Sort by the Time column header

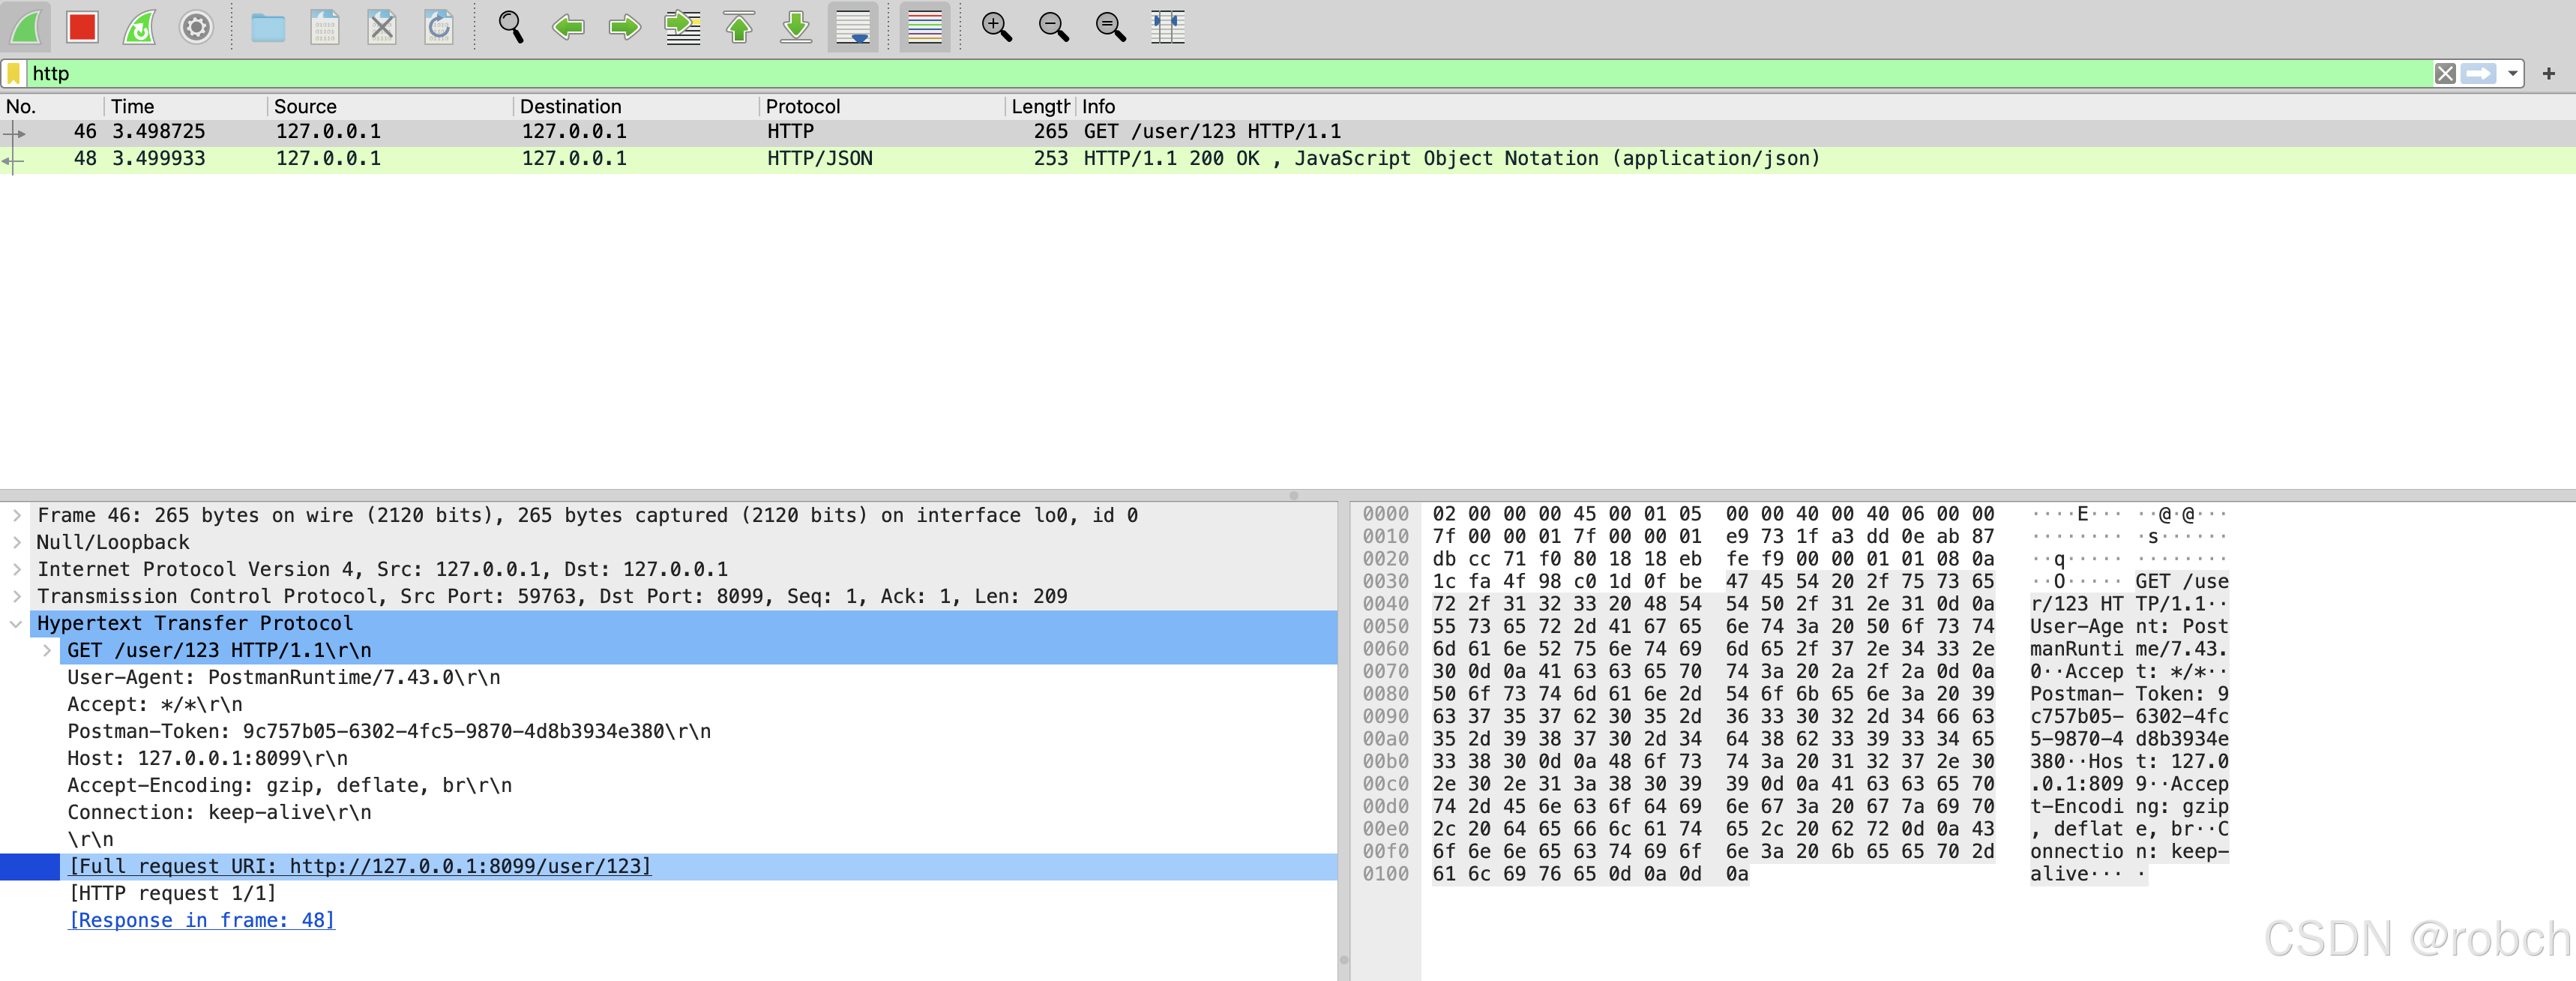[186, 106]
